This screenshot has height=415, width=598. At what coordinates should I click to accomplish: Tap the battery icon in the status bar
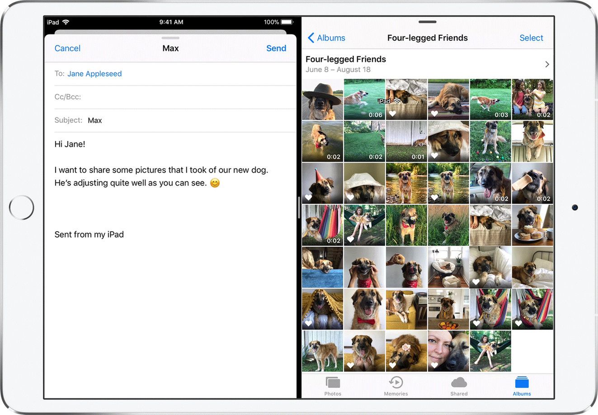click(287, 22)
